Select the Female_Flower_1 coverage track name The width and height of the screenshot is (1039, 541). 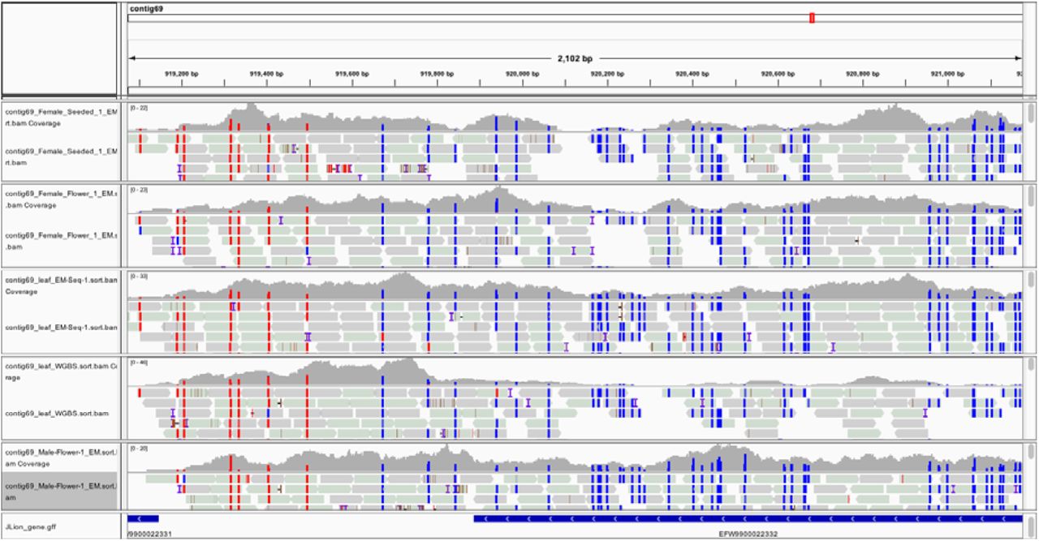click(x=62, y=200)
